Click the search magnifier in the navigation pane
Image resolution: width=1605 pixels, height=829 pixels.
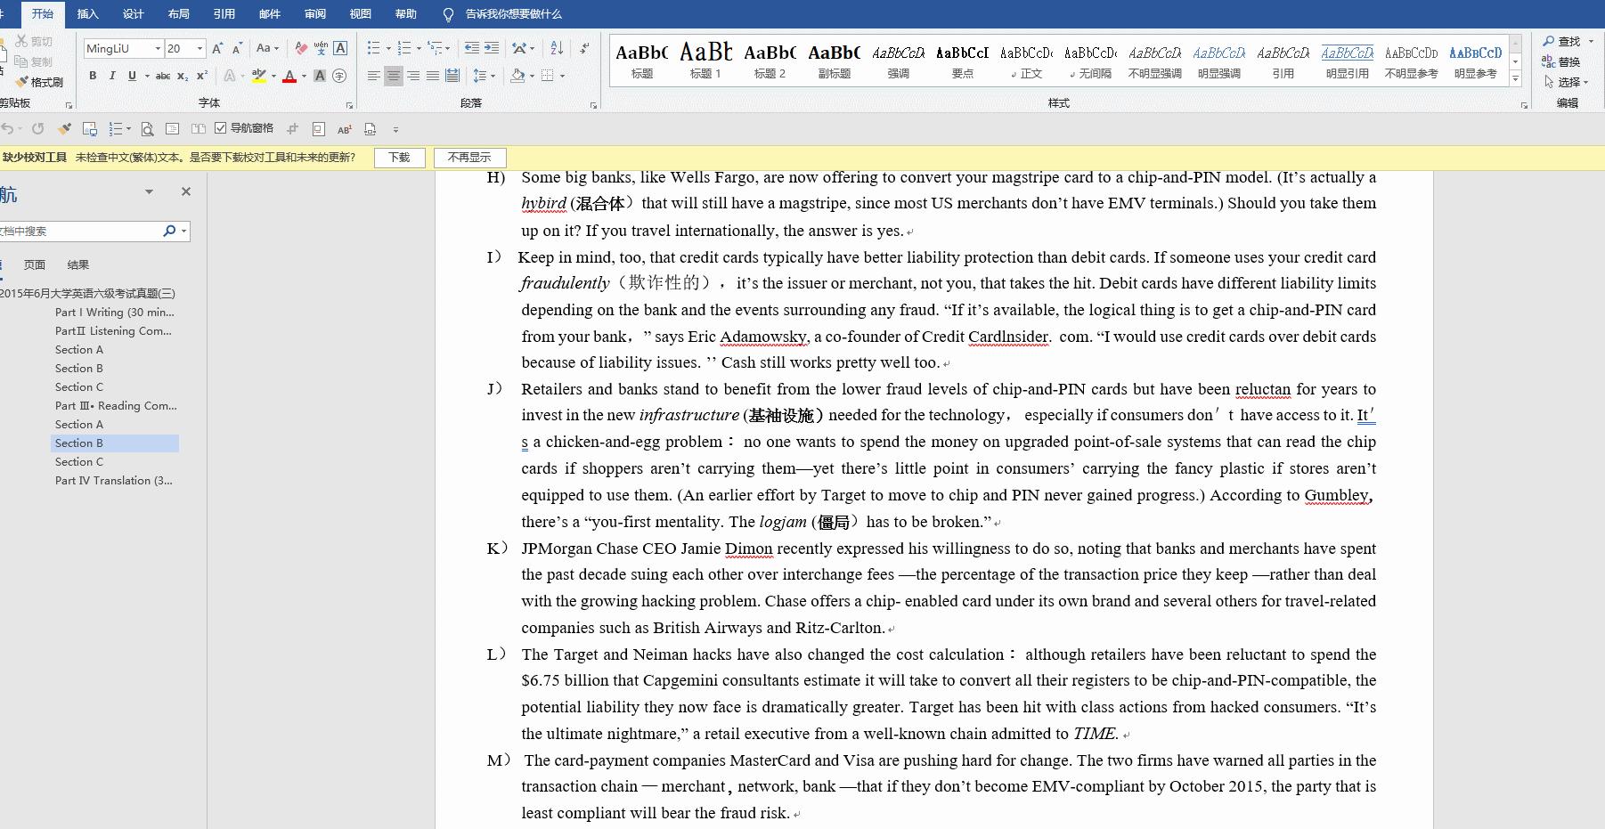(x=169, y=232)
